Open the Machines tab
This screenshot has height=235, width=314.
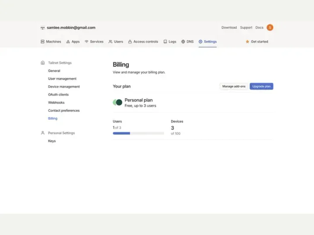51,42
